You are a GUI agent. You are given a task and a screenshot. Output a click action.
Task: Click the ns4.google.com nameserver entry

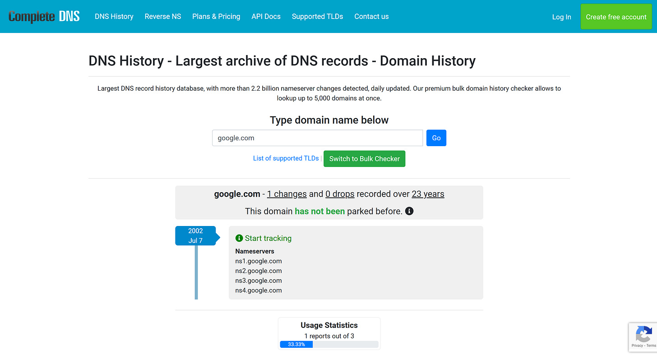coord(259,290)
